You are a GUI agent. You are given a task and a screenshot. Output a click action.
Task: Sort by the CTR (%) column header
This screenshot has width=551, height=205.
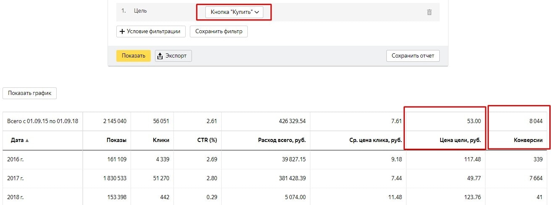point(207,140)
